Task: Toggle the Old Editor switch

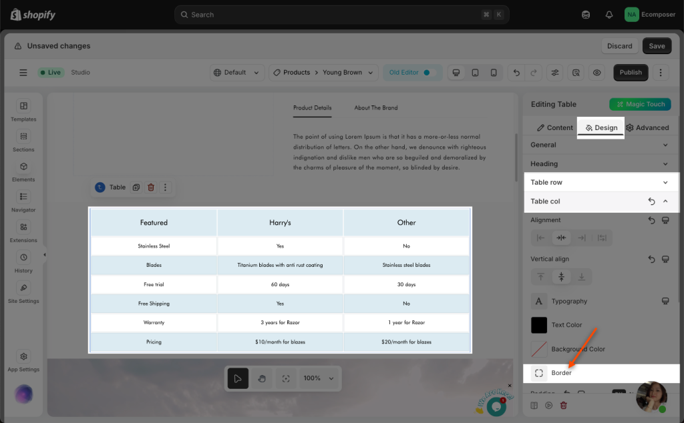Action: 429,73
